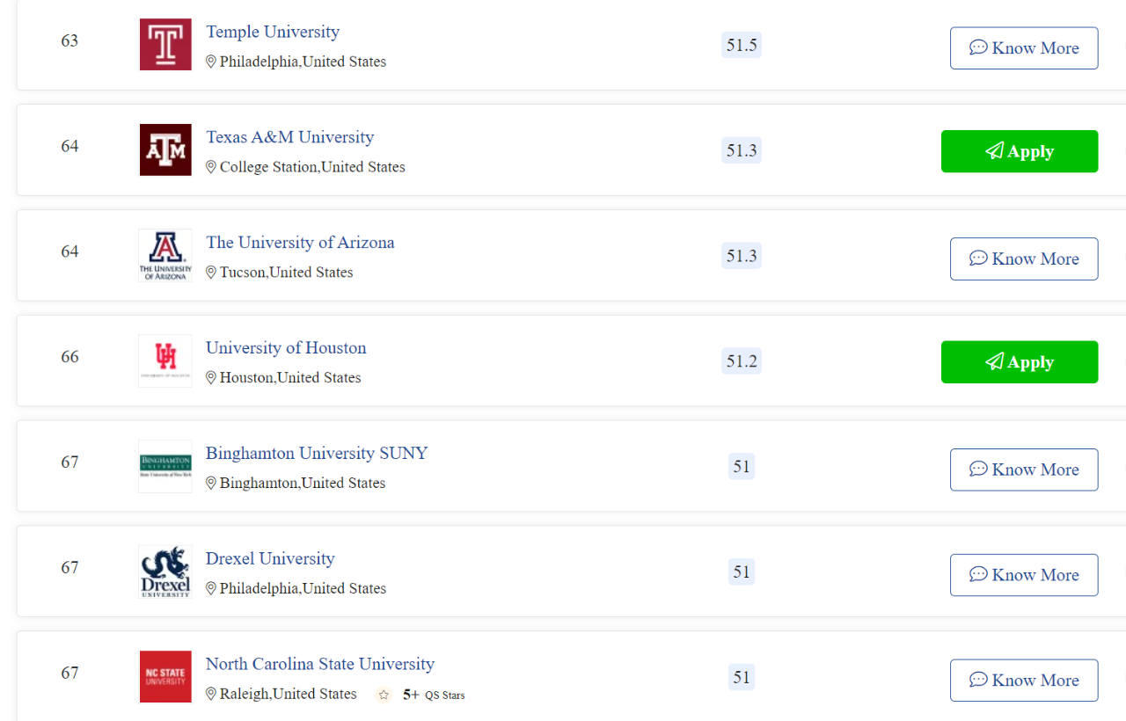Apply to University of Houston
This screenshot has width=1126, height=721.
pos(1020,362)
